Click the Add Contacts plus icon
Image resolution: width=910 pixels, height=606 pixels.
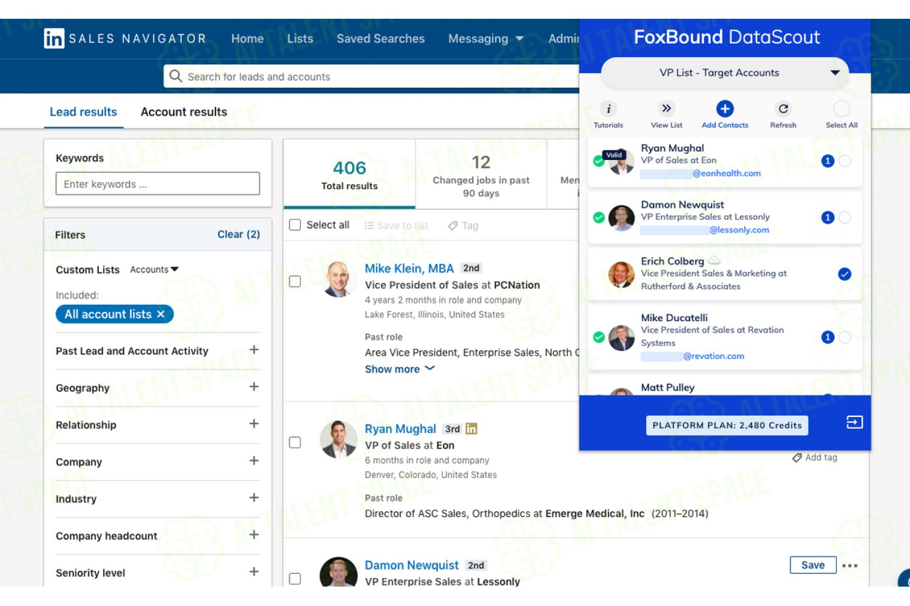click(724, 108)
